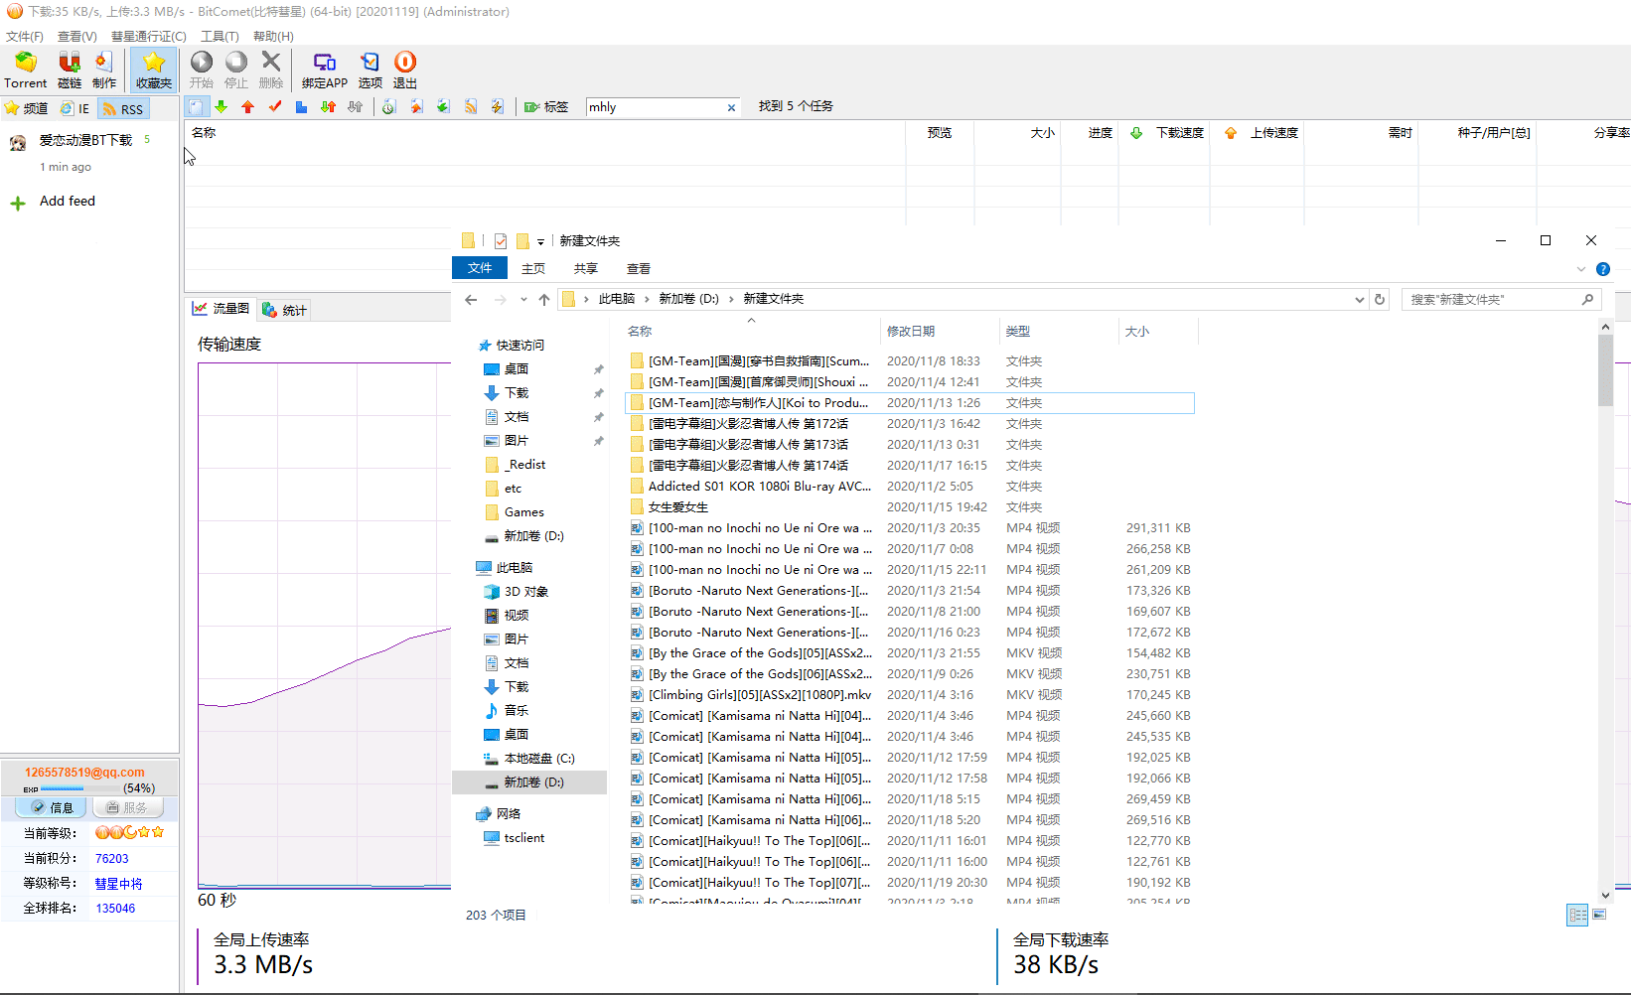Filter by downloading tasks green arrow

pos(222,106)
